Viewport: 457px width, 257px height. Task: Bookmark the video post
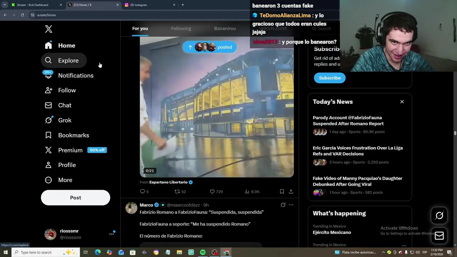[x=282, y=192]
